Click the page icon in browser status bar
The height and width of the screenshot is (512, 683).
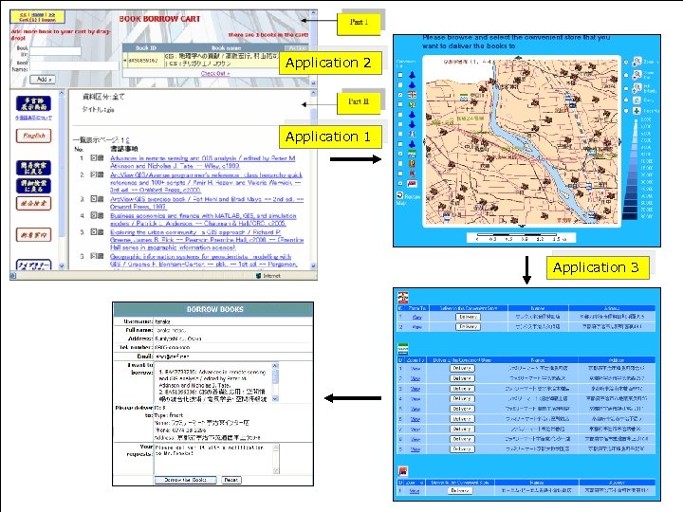13,276
